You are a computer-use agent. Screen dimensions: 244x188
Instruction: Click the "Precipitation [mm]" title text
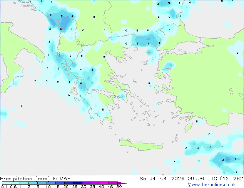25,179
